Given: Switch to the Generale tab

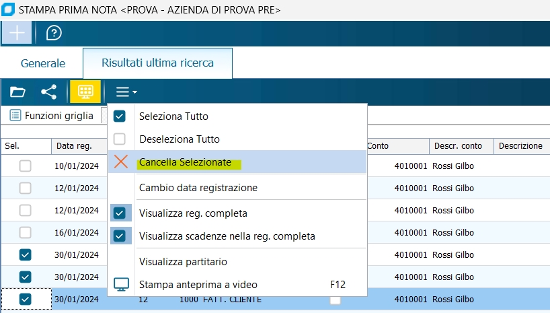Looking at the screenshot, I should (42, 64).
